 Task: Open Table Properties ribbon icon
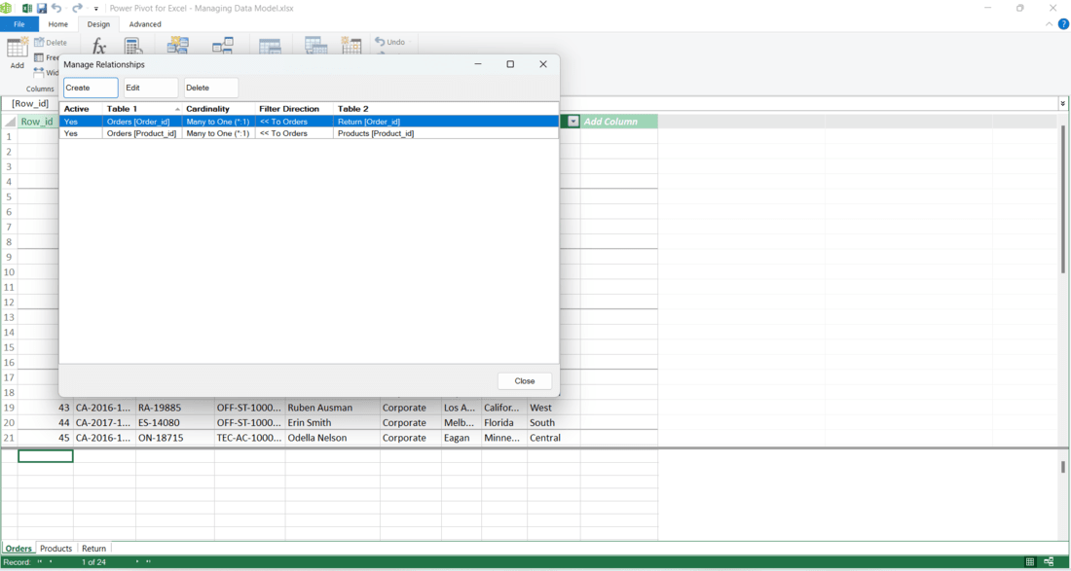(x=270, y=46)
